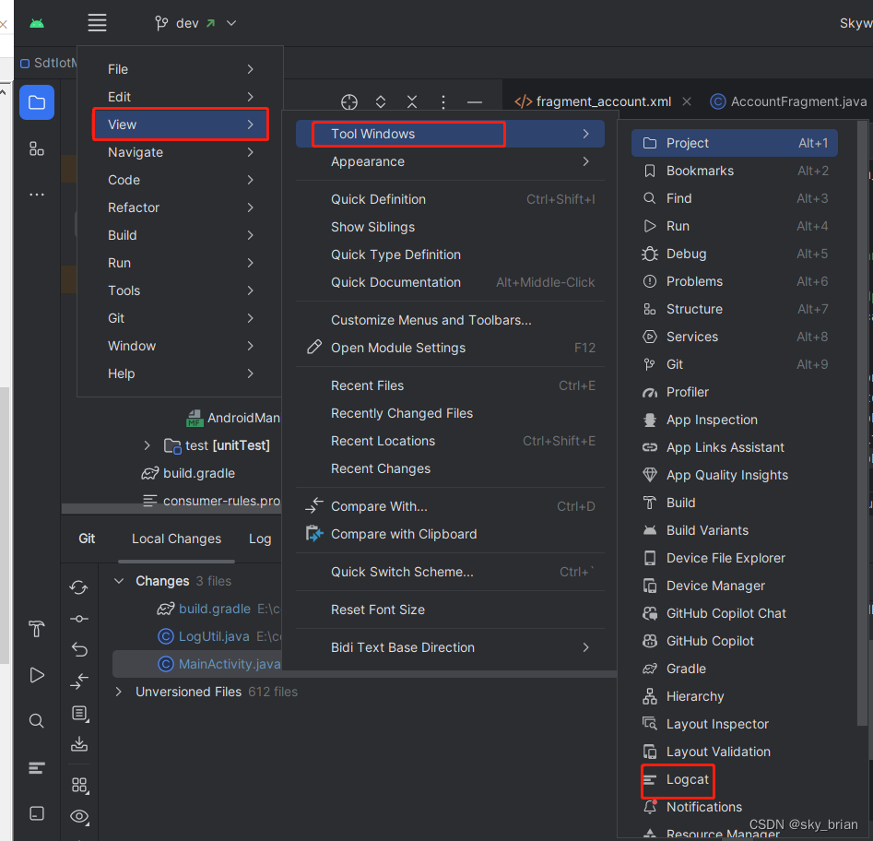The height and width of the screenshot is (841, 873).
Task: Expand the Build submenu arrow
Action: [251, 235]
